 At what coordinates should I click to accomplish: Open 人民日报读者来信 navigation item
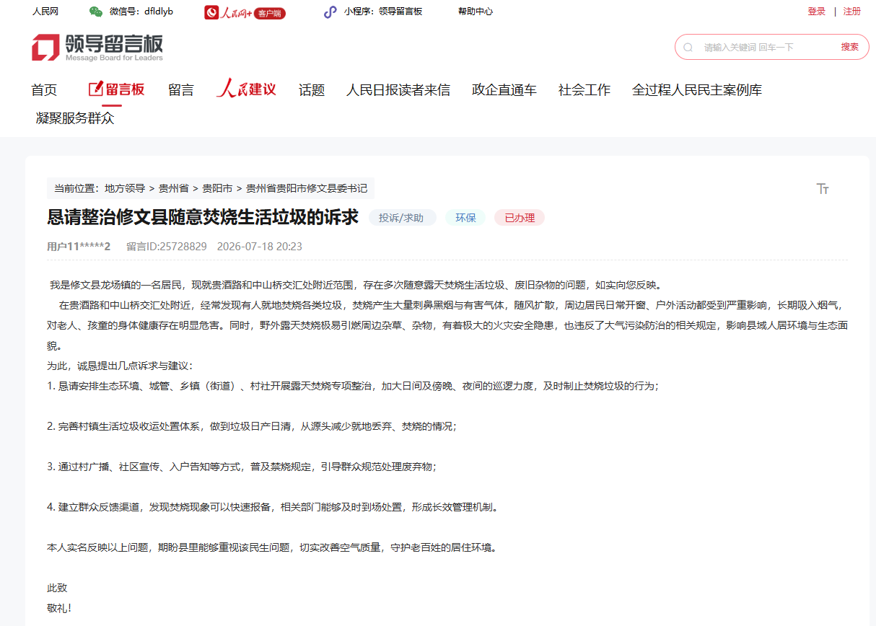click(x=398, y=90)
